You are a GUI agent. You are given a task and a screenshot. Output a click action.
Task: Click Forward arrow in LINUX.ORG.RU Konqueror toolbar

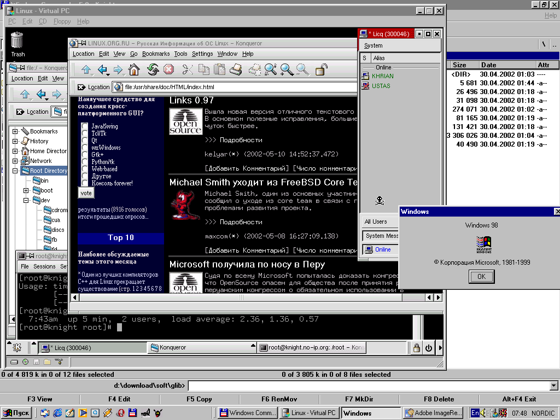point(118,69)
